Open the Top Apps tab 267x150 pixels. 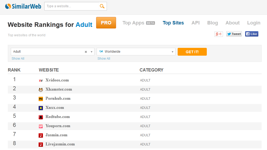point(133,23)
